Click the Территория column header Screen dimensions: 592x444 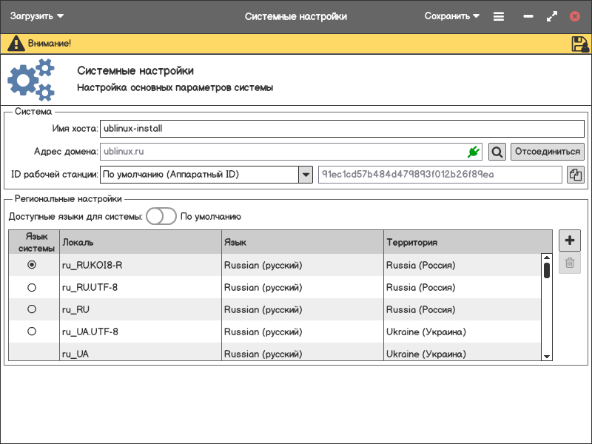468,242
